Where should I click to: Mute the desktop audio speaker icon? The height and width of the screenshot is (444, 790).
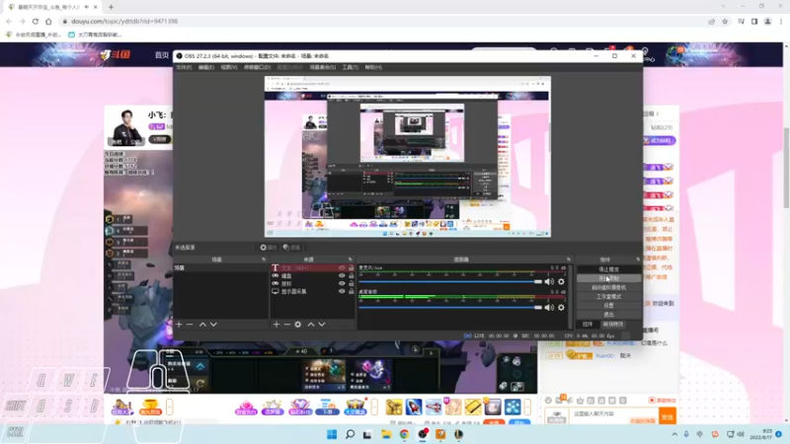(x=549, y=308)
